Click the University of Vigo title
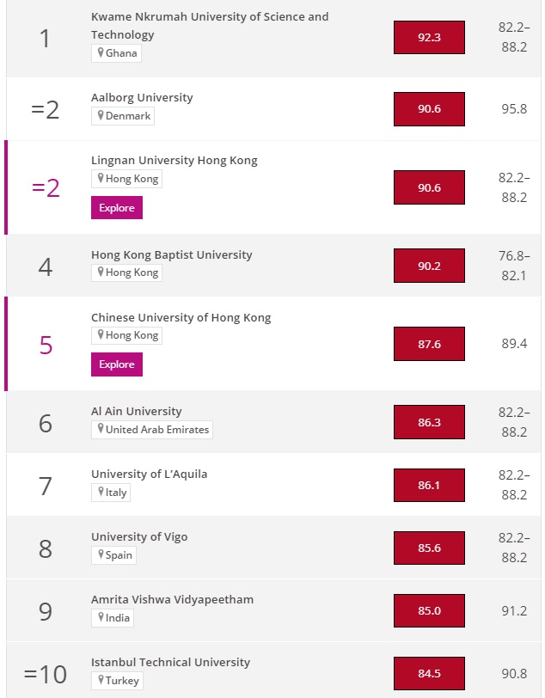The height and width of the screenshot is (698, 545). tap(139, 537)
